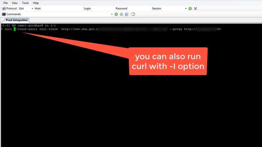
Task: Click the gray X disconnect icon
Action: point(195,9)
